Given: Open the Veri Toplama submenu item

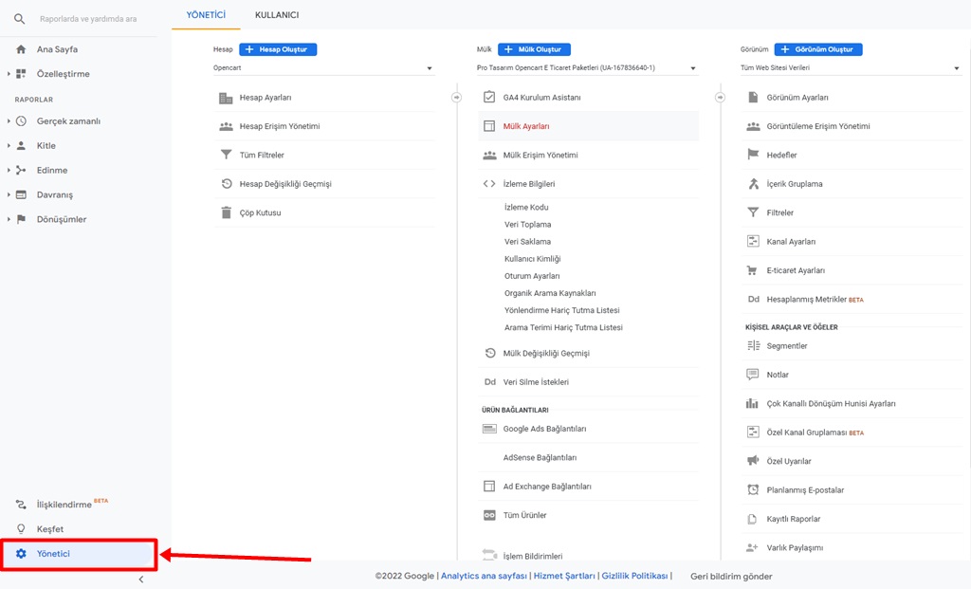Looking at the screenshot, I should 527,224.
